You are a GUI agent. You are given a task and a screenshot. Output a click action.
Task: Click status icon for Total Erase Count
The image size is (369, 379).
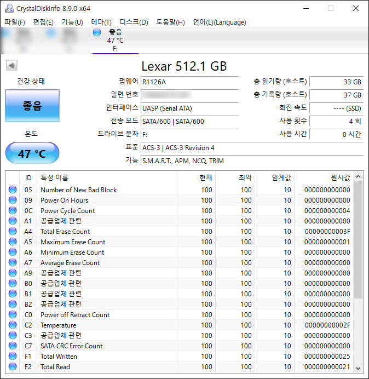click(13, 231)
